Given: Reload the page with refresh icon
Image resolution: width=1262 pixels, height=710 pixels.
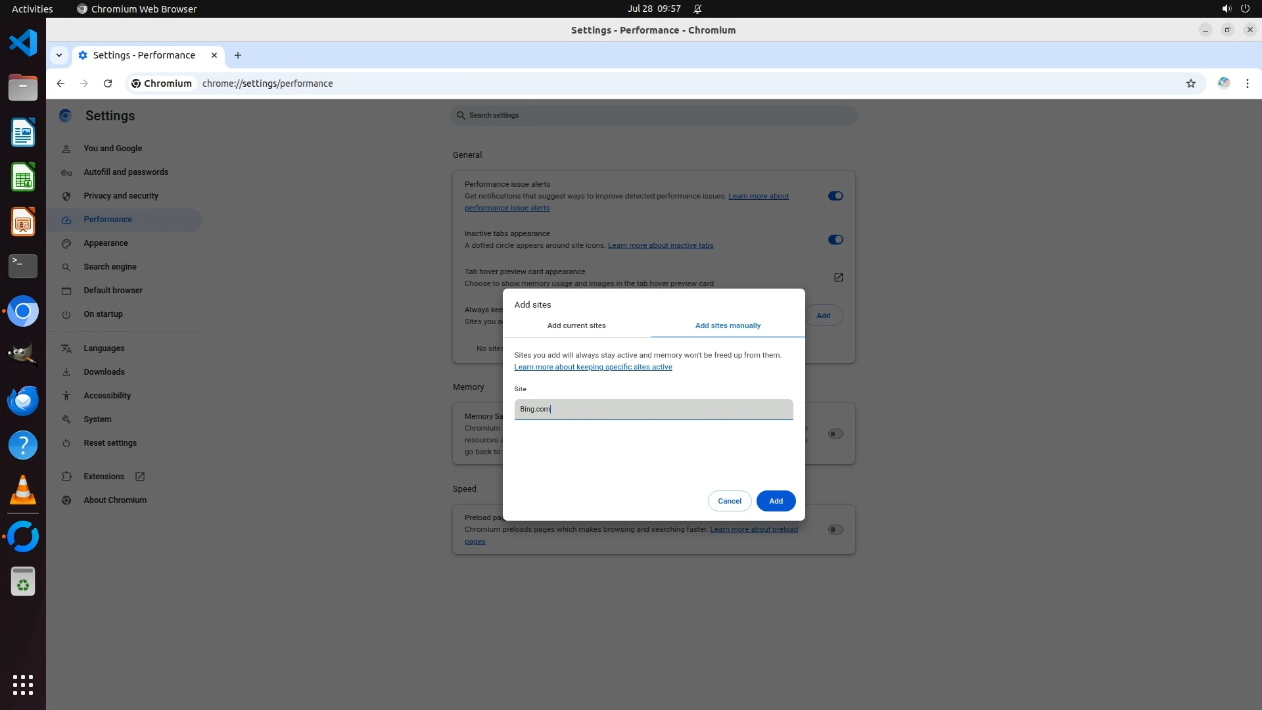Looking at the screenshot, I should click(108, 83).
